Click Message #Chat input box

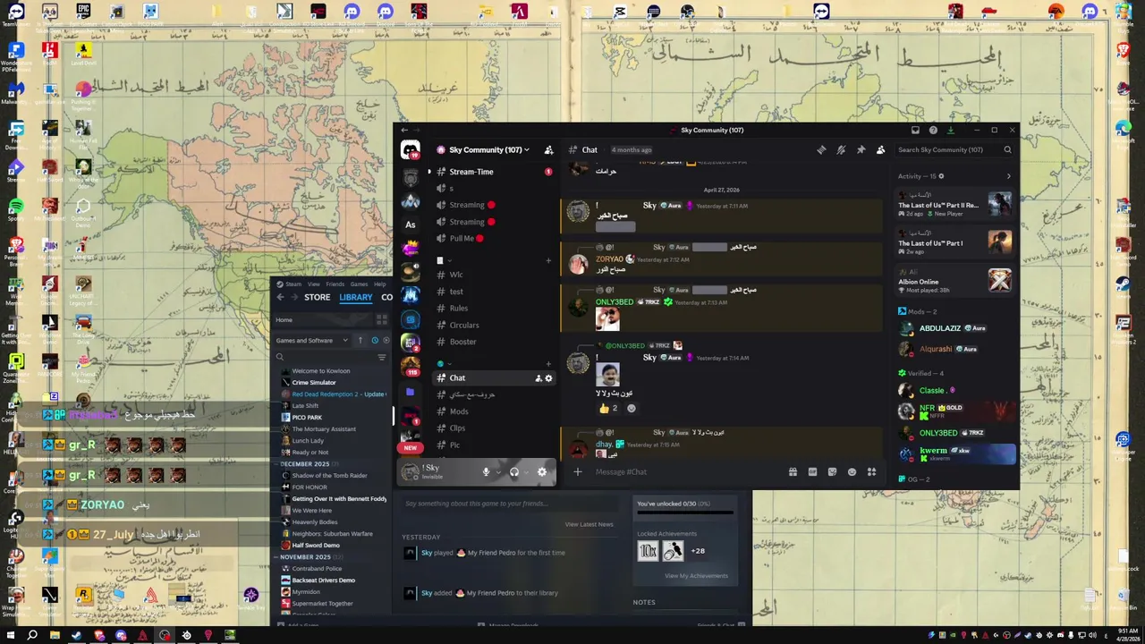(684, 472)
